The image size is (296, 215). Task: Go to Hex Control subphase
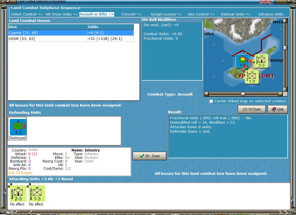201,14
